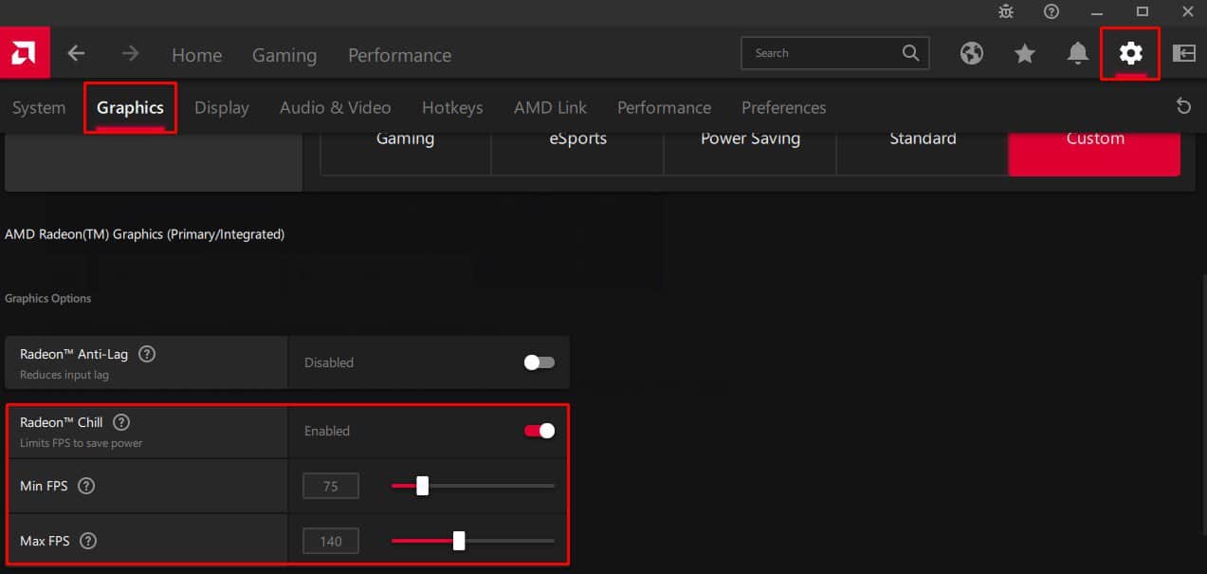The width and height of the screenshot is (1207, 574).
Task: Click the Graphics Options heading
Action: (x=47, y=298)
